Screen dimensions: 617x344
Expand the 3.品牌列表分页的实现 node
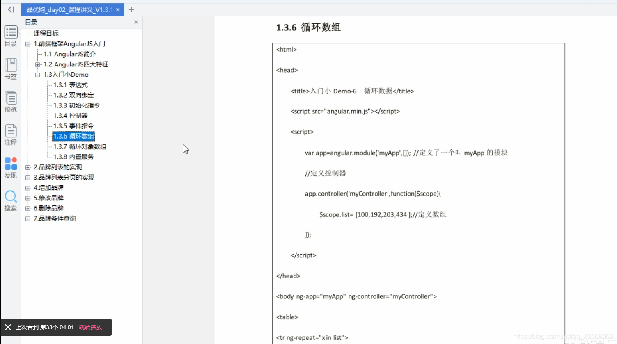pyautogui.click(x=28, y=178)
